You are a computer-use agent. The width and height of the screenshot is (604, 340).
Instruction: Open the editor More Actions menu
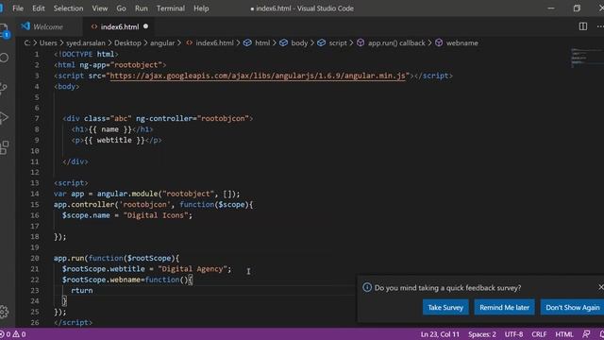[x=600, y=26]
